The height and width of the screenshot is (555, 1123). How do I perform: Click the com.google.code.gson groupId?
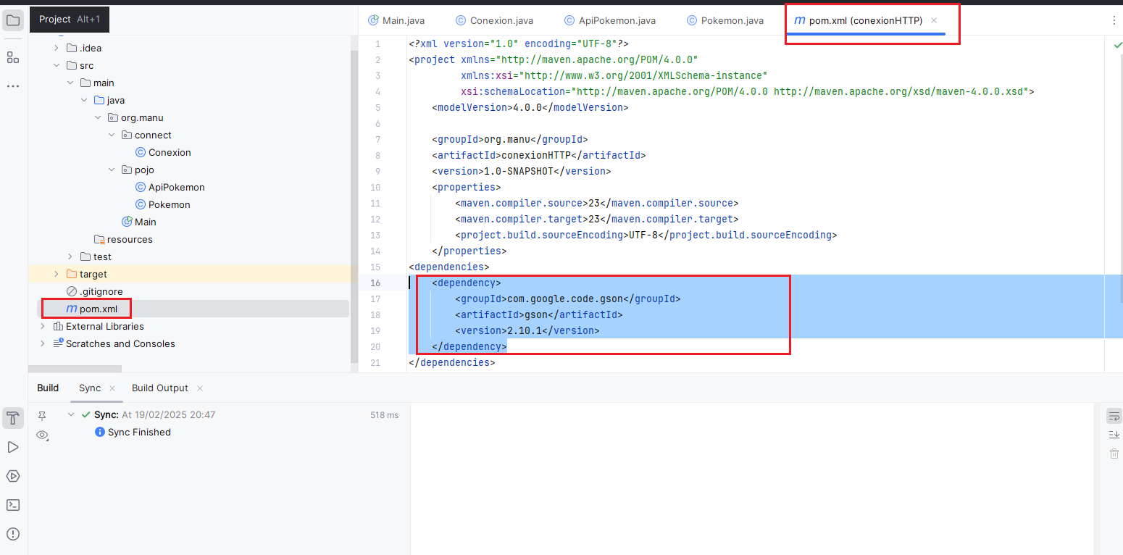(568, 299)
